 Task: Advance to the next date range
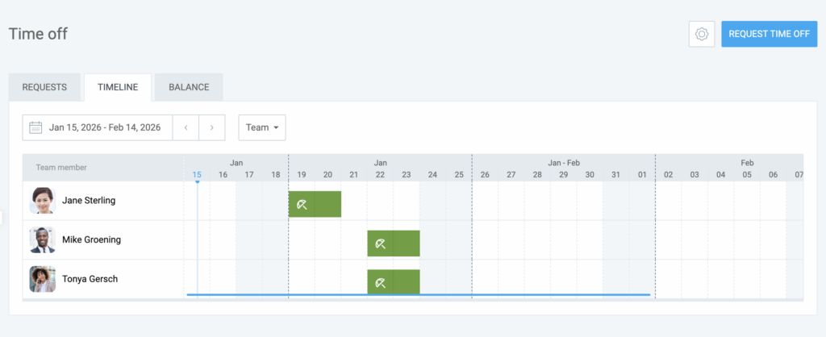(212, 127)
